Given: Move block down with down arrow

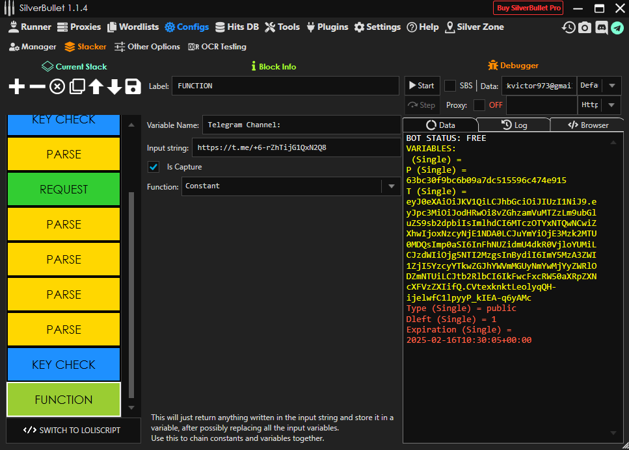Looking at the screenshot, I should pos(114,86).
